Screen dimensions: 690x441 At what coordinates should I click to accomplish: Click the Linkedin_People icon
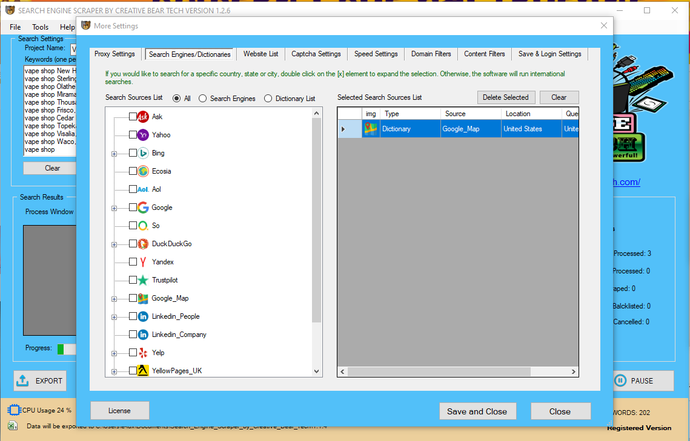143,316
